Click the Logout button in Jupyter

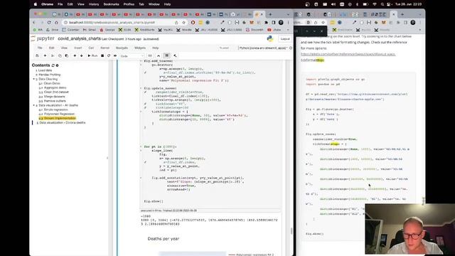click(285, 39)
